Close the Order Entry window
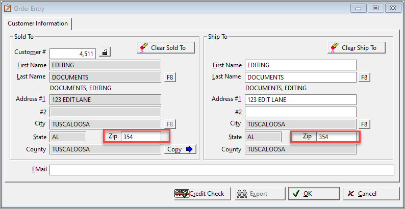Image resolution: width=405 pixels, height=209 pixels. click(393, 9)
